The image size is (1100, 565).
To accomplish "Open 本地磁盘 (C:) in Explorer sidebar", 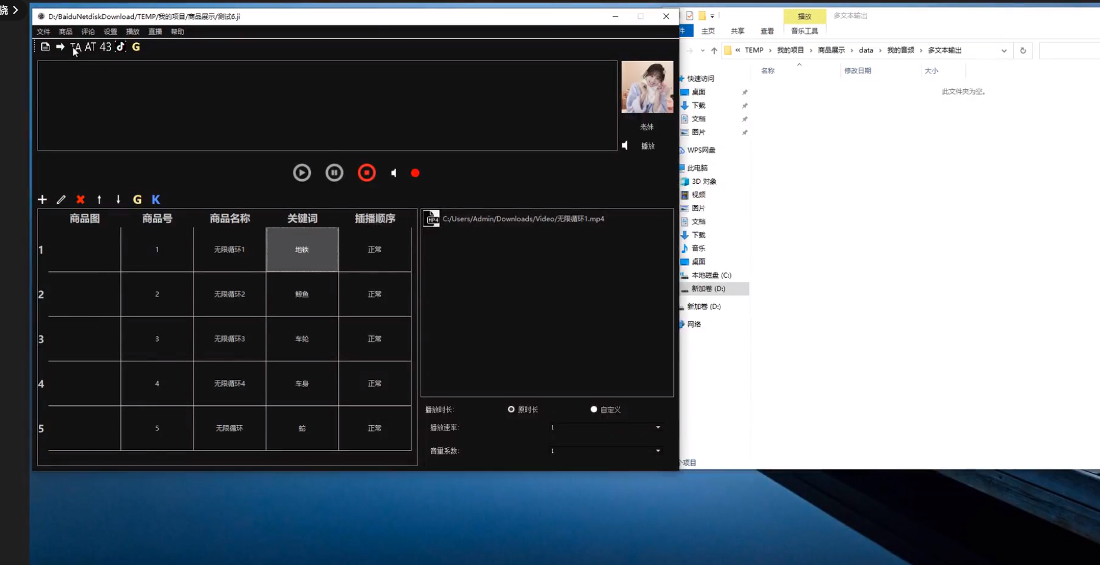I will click(x=711, y=275).
